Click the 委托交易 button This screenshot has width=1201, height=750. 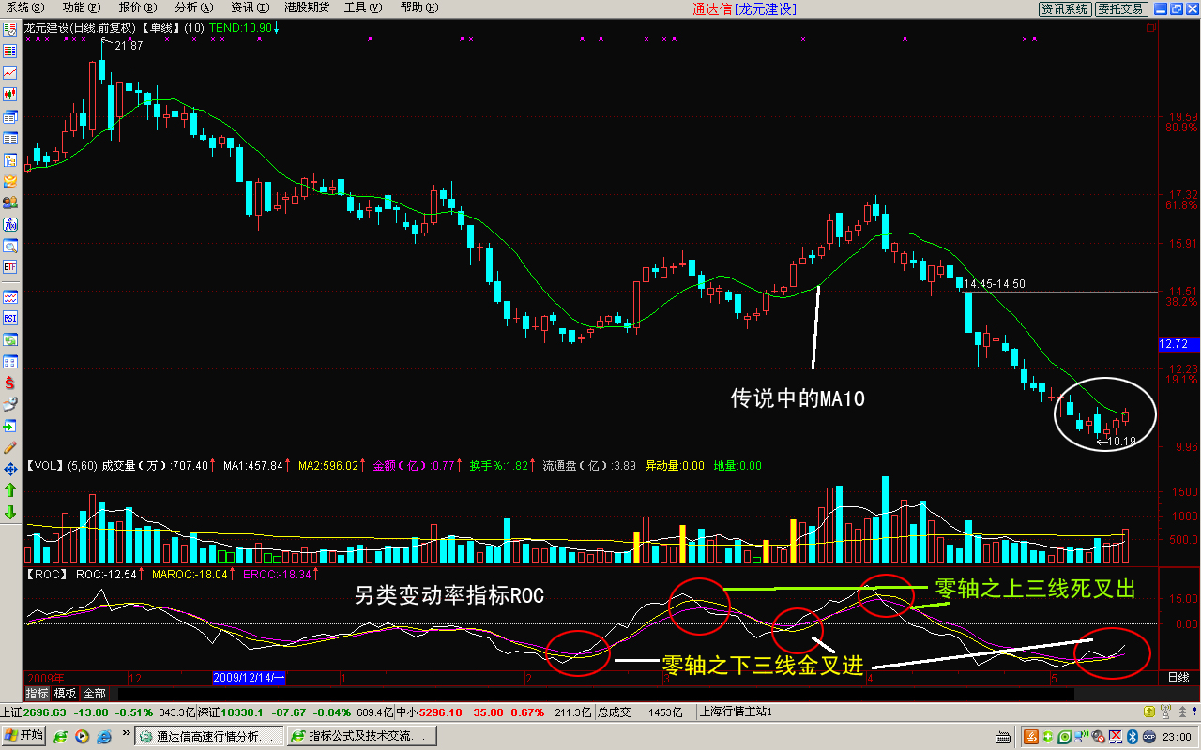click(x=1121, y=8)
